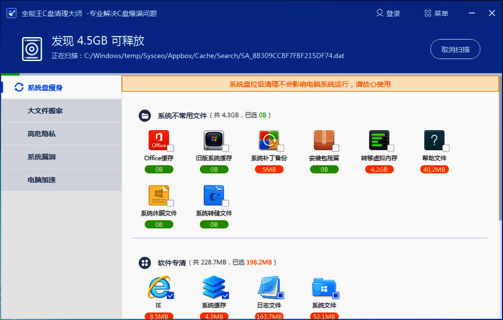Click the 198.2MB selected amount

259,262
